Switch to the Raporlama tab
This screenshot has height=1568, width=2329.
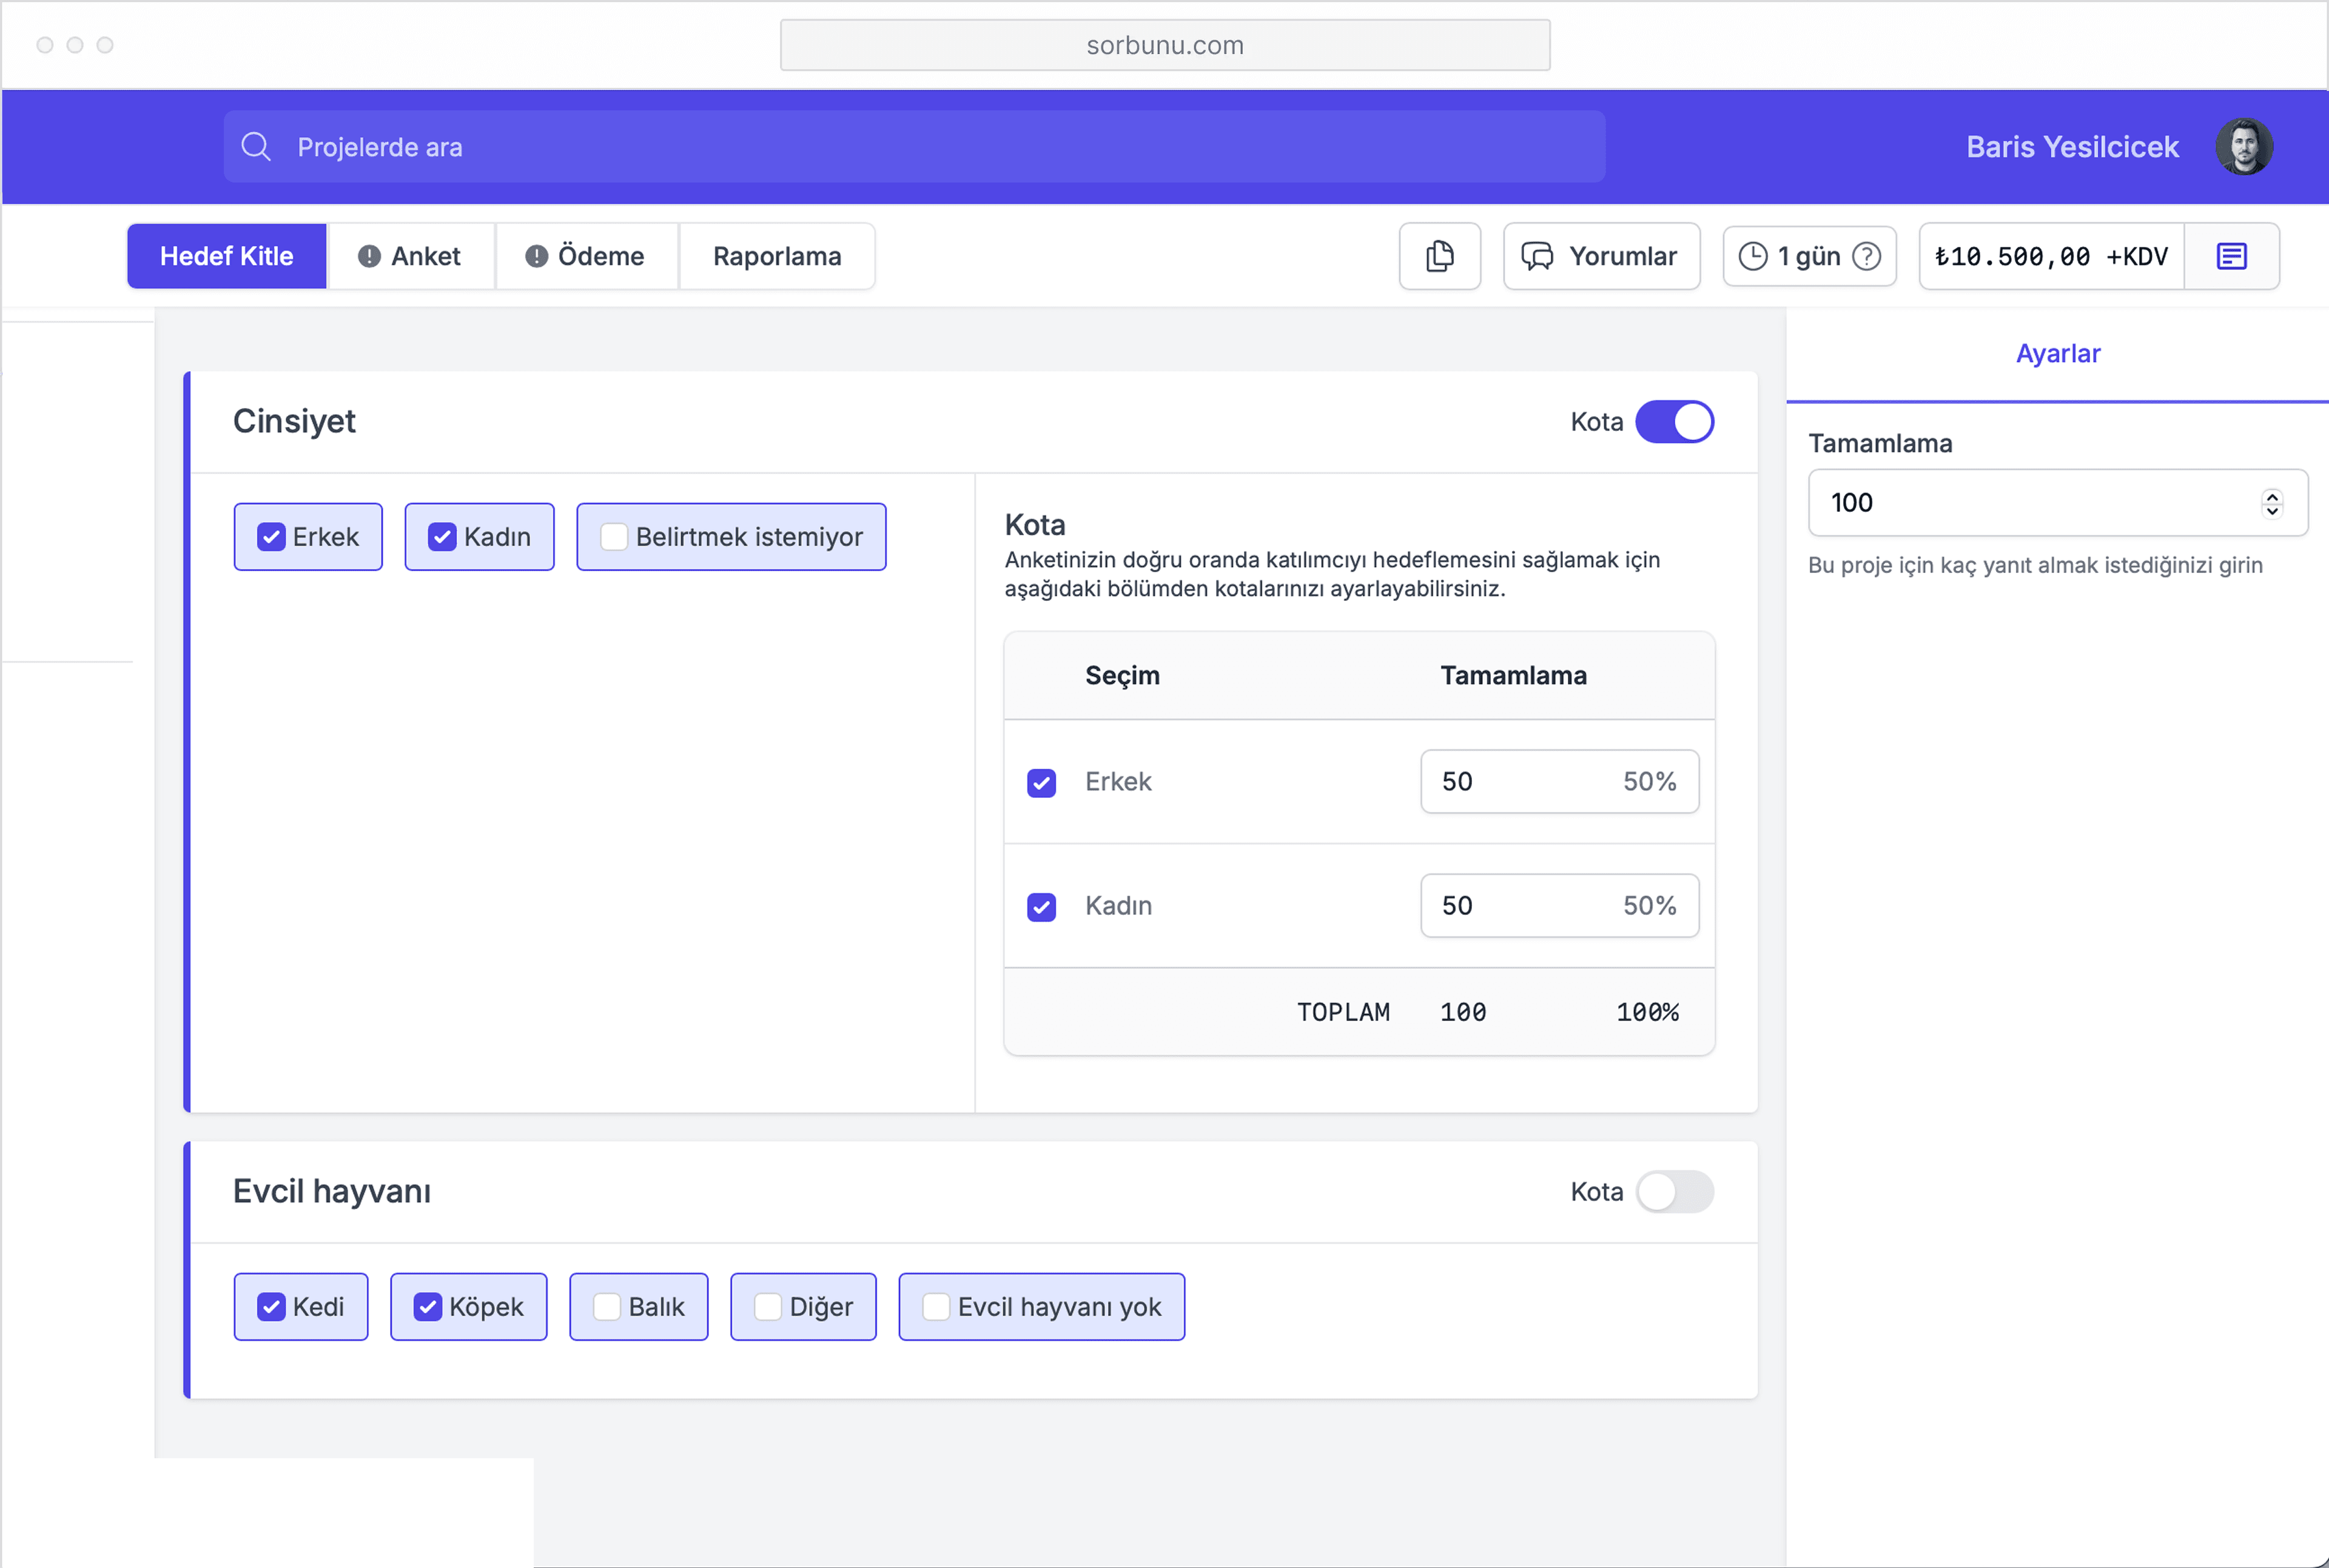[777, 256]
